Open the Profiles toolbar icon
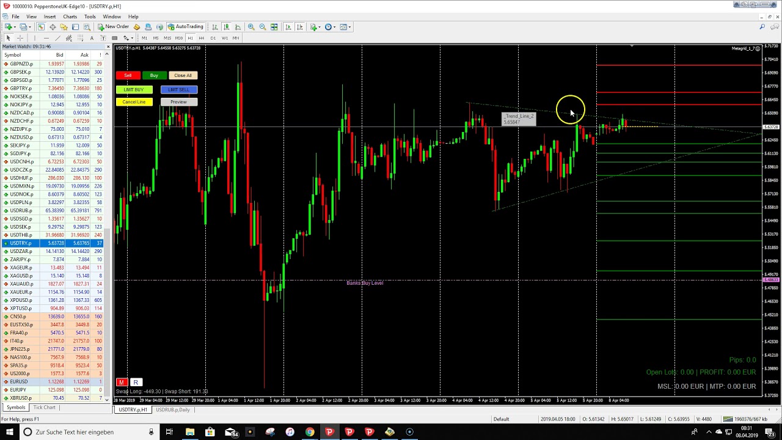Viewport: 782px width, 440px height. [23, 27]
